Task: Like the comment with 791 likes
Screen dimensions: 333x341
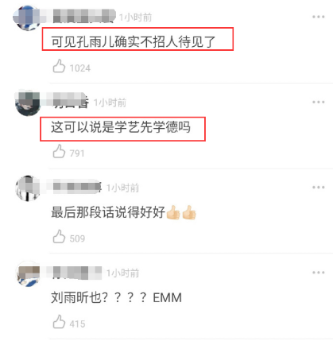Action: (59, 151)
